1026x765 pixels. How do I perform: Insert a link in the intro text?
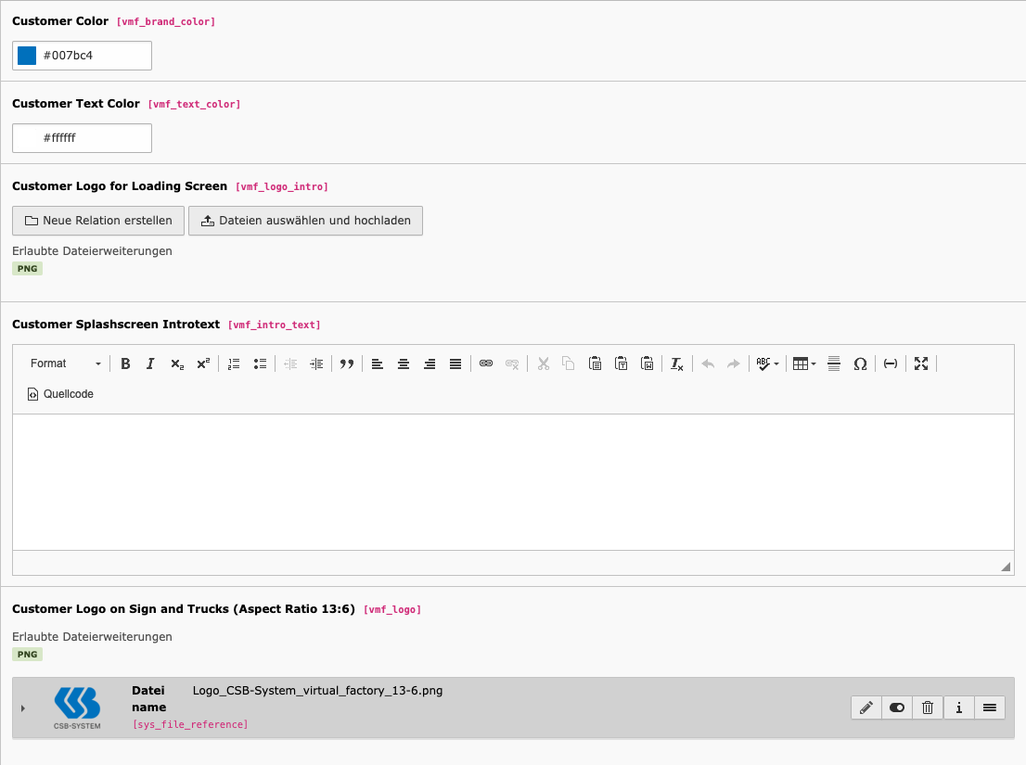[486, 364]
